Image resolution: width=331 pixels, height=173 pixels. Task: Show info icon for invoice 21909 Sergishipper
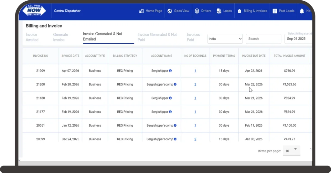[170, 71]
